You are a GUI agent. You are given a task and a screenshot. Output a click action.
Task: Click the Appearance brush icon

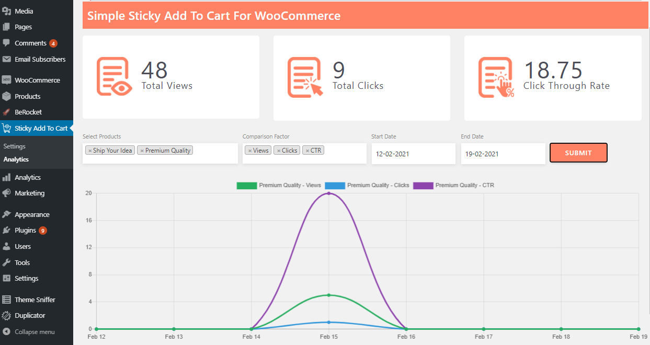[6, 214]
